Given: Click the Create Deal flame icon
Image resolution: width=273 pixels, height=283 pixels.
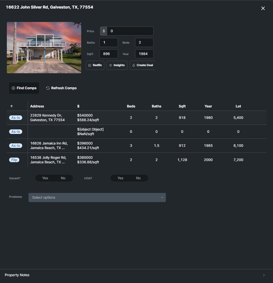Looking at the screenshot, I should (x=134, y=65).
